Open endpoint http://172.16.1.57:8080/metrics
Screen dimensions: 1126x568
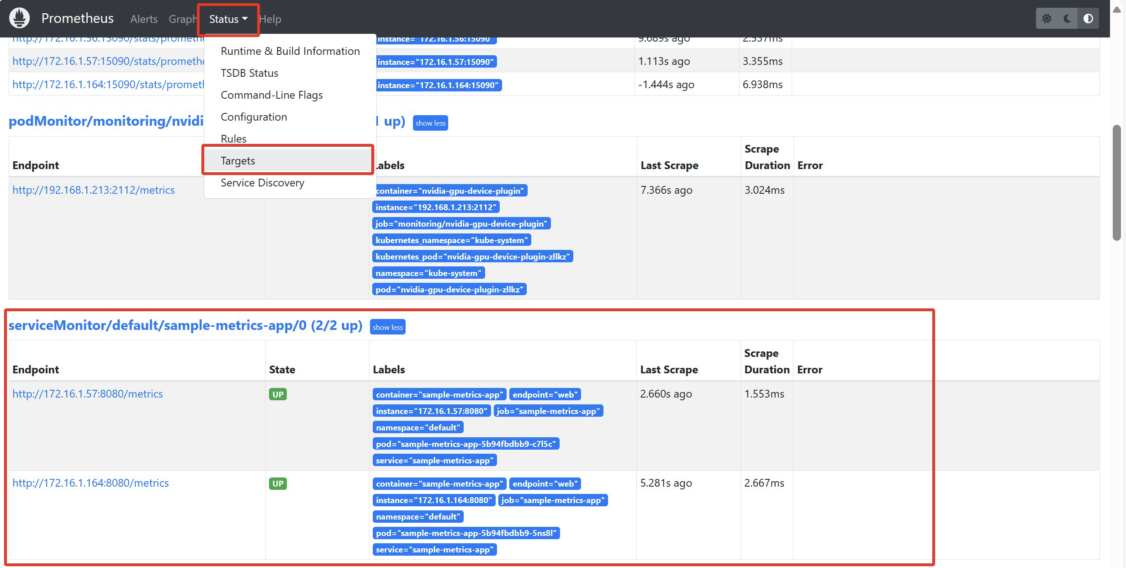point(88,394)
